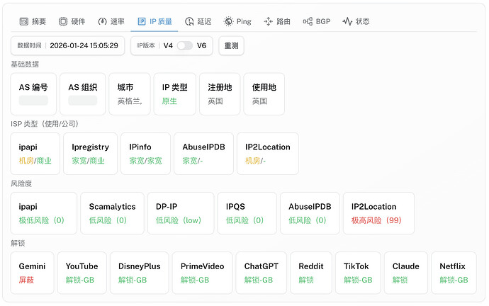Screen dimensions: 489x306
Task: Click the YouTube 解锁-GB card
Action: [82, 273]
